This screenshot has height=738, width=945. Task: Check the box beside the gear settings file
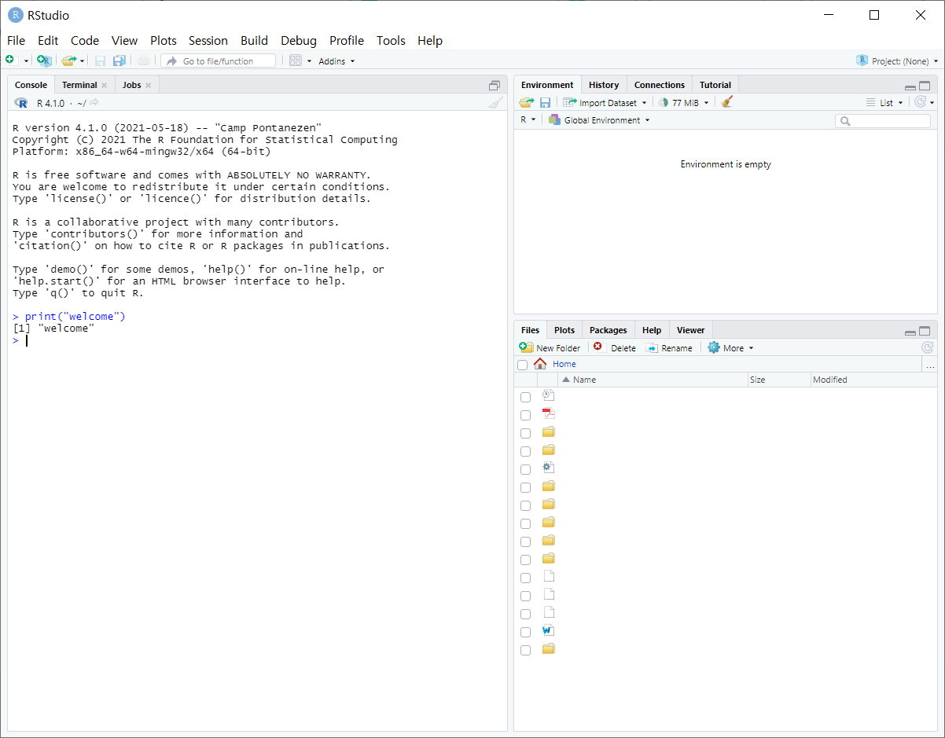click(525, 469)
